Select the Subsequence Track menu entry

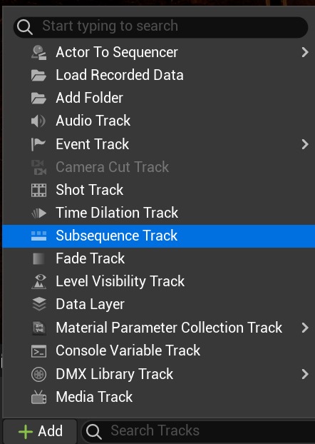pyautogui.click(x=158, y=236)
